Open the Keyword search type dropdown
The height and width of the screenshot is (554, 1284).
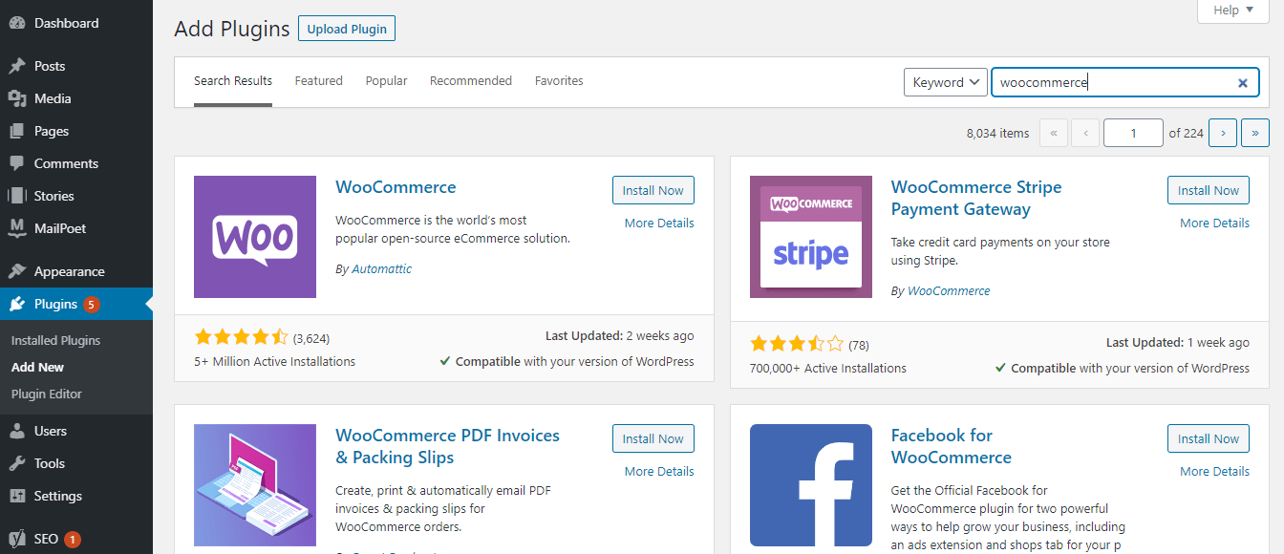click(x=946, y=82)
